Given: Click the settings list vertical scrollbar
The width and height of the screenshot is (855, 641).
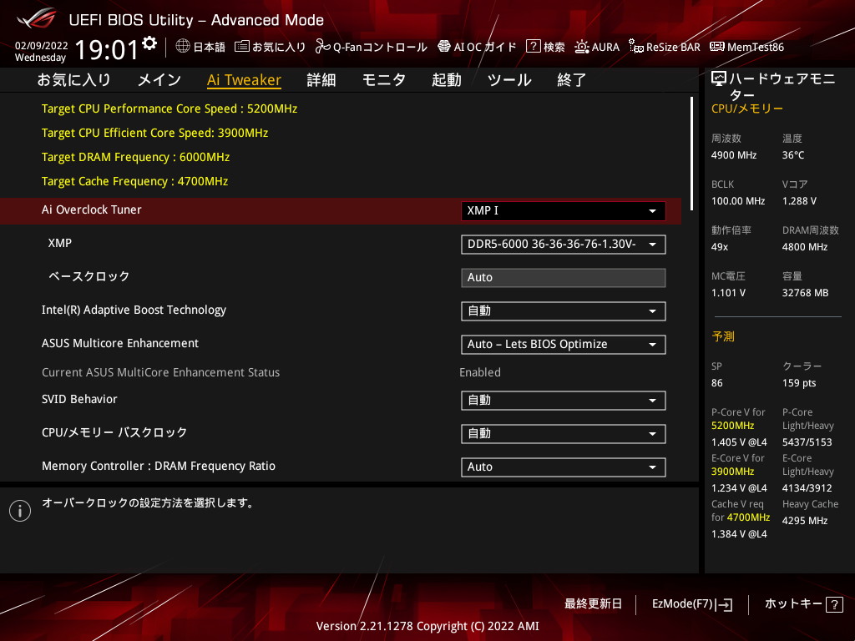Looking at the screenshot, I should (691, 154).
